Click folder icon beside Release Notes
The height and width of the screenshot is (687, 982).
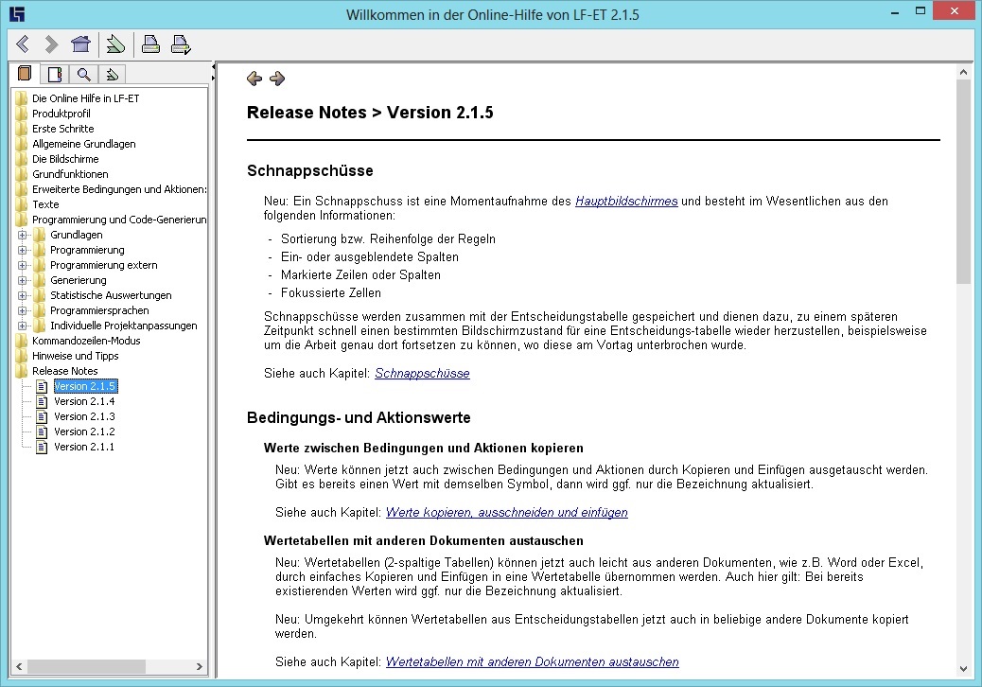22,371
